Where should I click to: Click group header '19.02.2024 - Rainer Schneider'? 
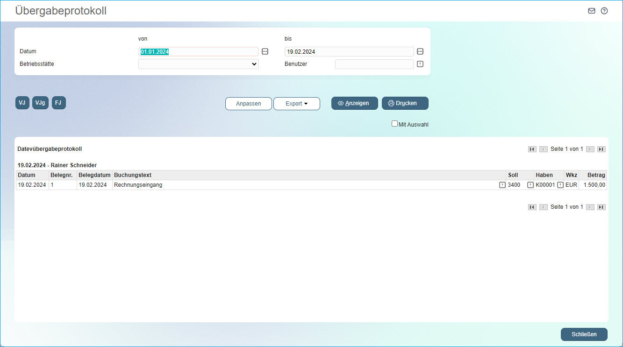[57, 165]
